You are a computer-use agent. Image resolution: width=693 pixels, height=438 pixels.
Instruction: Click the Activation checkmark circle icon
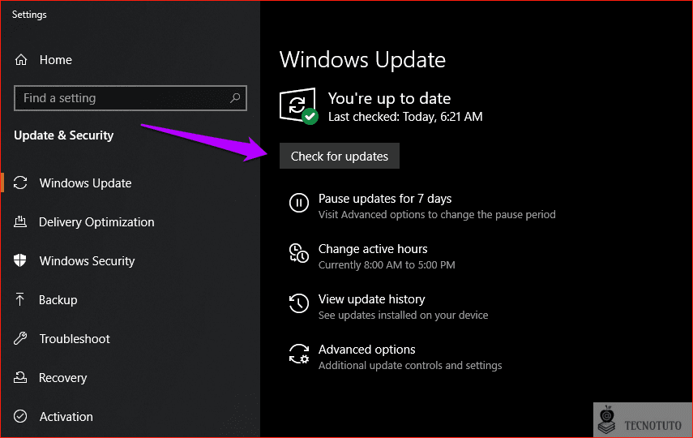pyautogui.click(x=20, y=416)
